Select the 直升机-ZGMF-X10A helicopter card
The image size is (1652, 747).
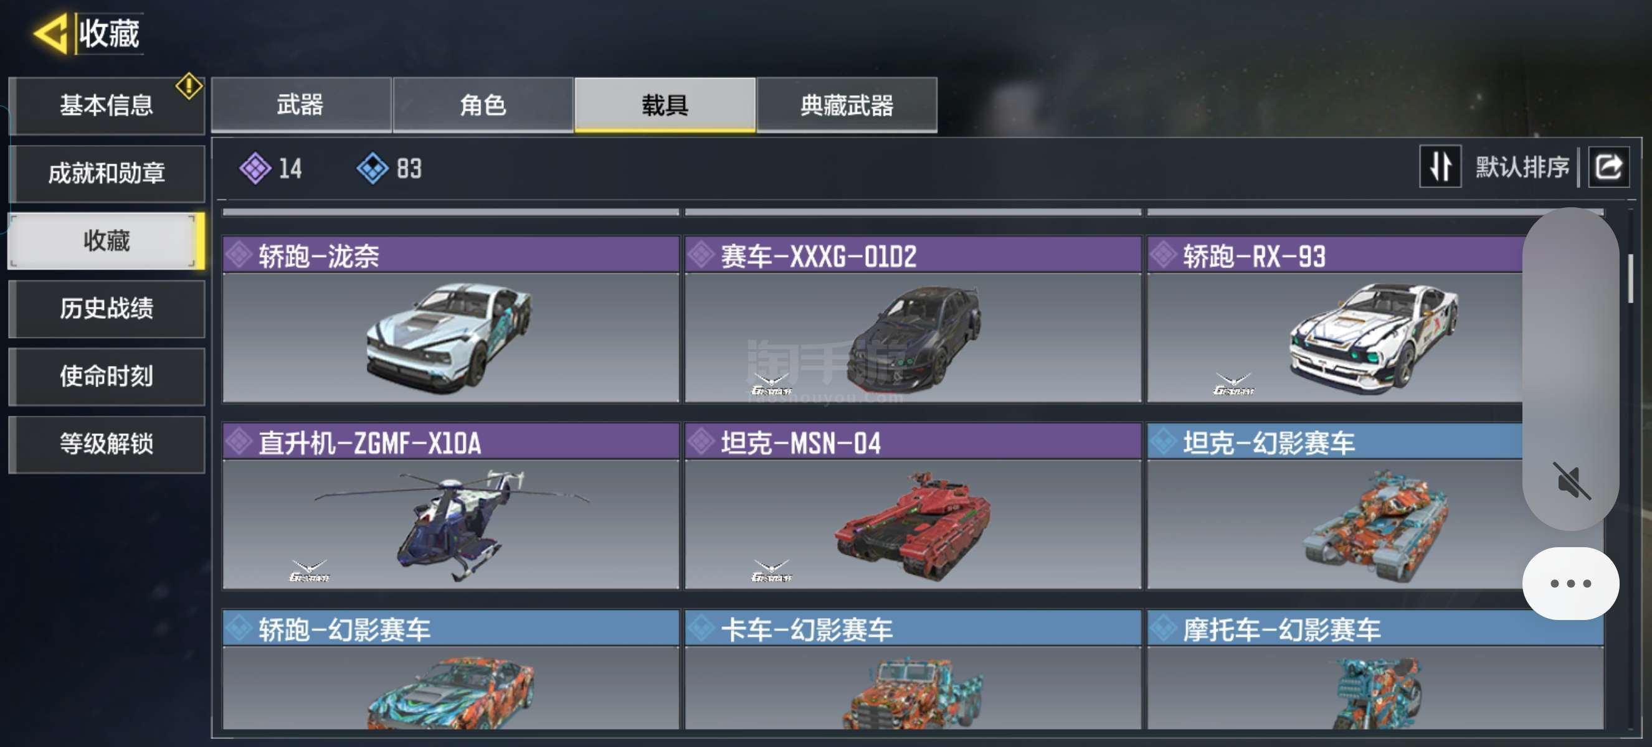pyautogui.click(x=451, y=505)
